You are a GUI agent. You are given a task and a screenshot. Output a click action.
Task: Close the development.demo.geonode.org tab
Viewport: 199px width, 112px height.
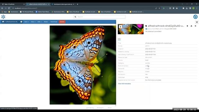(x=74, y=4)
